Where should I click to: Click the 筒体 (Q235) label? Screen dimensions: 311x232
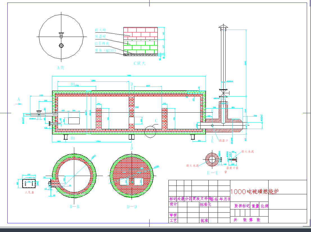coord(105,51)
